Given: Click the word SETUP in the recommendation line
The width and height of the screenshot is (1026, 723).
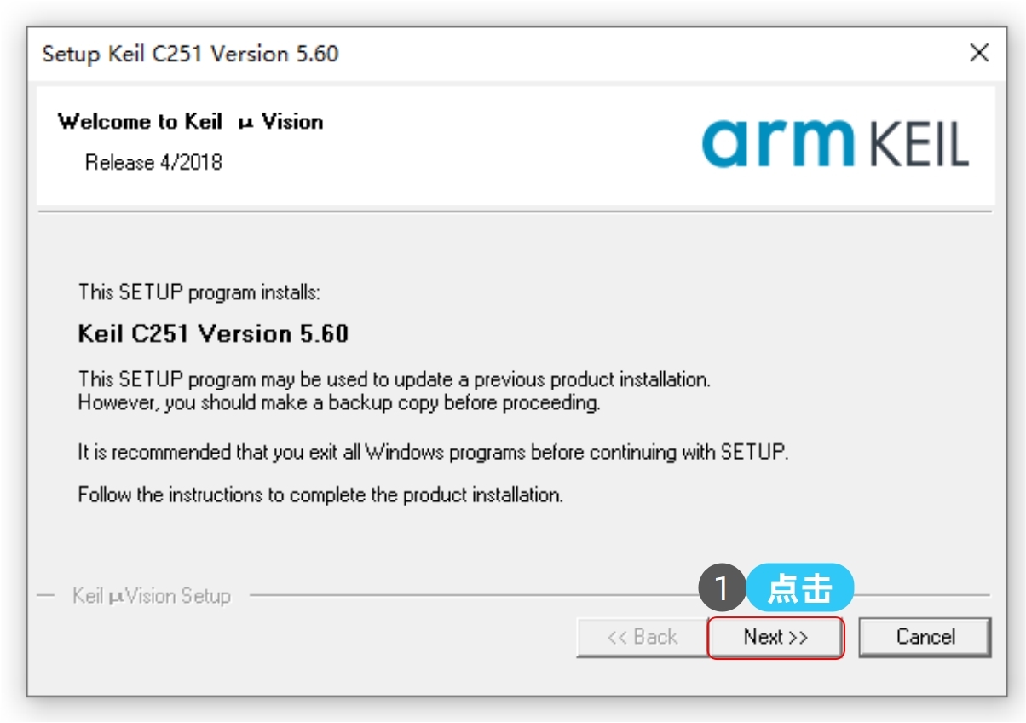Looking at the screenshot, I should click(753, 452).
